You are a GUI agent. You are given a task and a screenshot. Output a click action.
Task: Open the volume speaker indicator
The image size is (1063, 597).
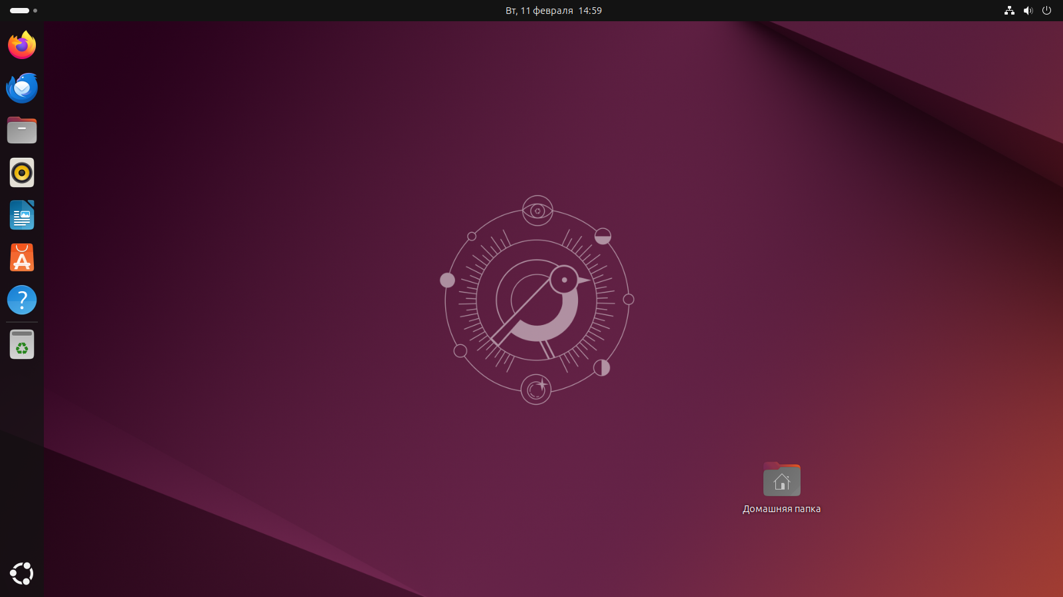click(1028, 11)
